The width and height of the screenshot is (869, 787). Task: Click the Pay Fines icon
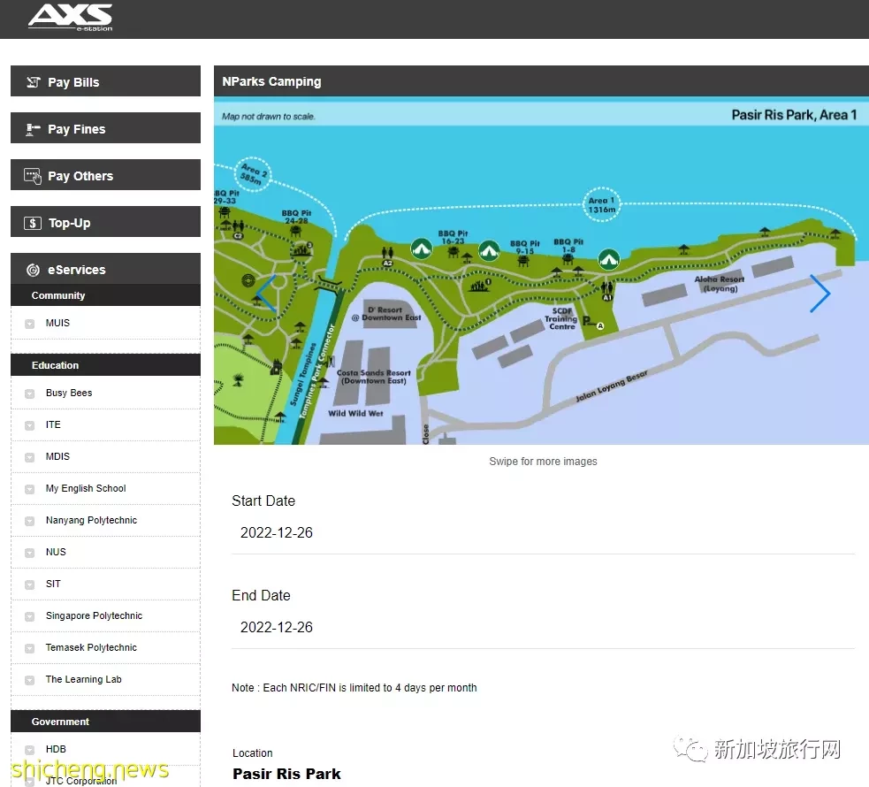[x=33, y=129]
